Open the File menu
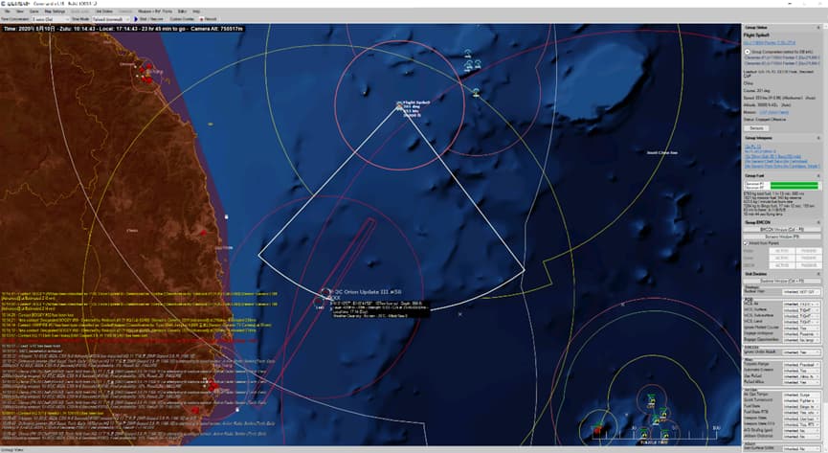Viewport: 828px width, 453px height. point(8,11)
